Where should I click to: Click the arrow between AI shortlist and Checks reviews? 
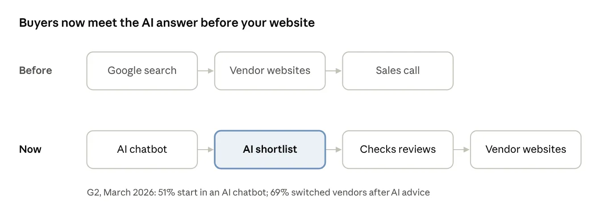click(x=334, y=150)
